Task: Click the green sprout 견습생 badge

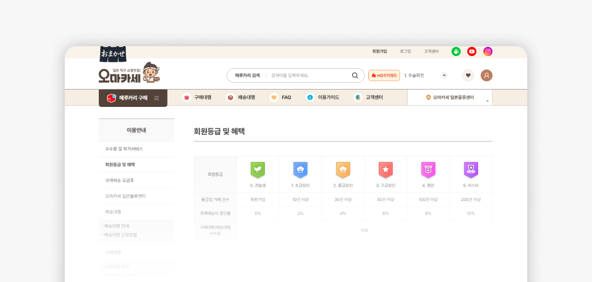Action: point(258,170)
